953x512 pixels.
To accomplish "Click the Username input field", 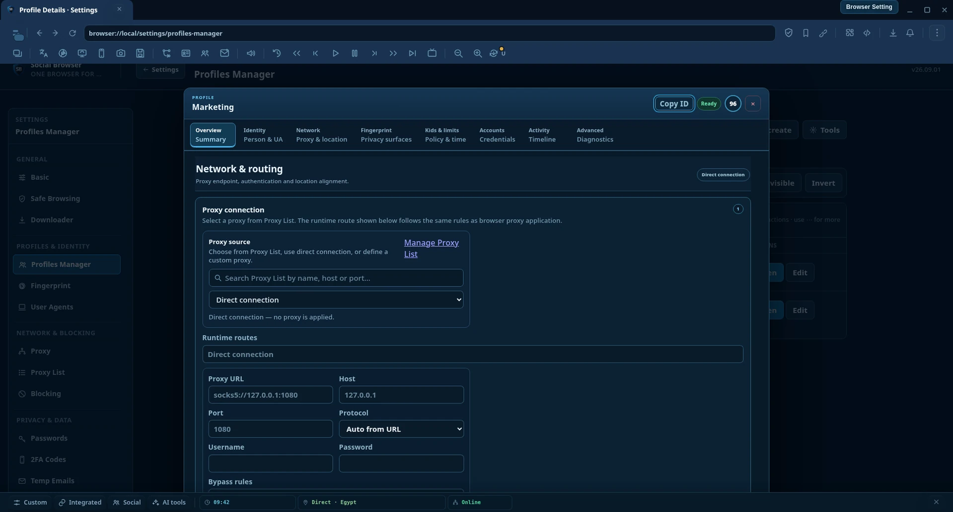I will 270,463.
